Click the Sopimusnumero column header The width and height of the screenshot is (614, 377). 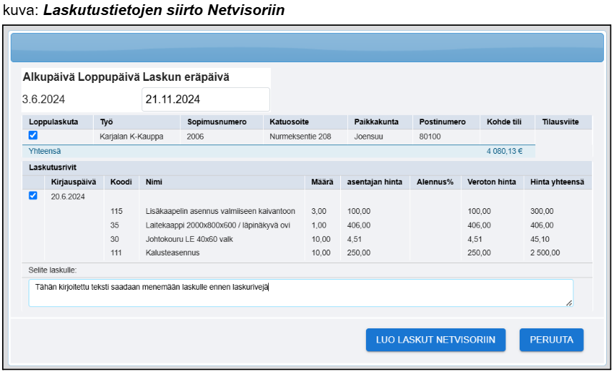[212, 122]
